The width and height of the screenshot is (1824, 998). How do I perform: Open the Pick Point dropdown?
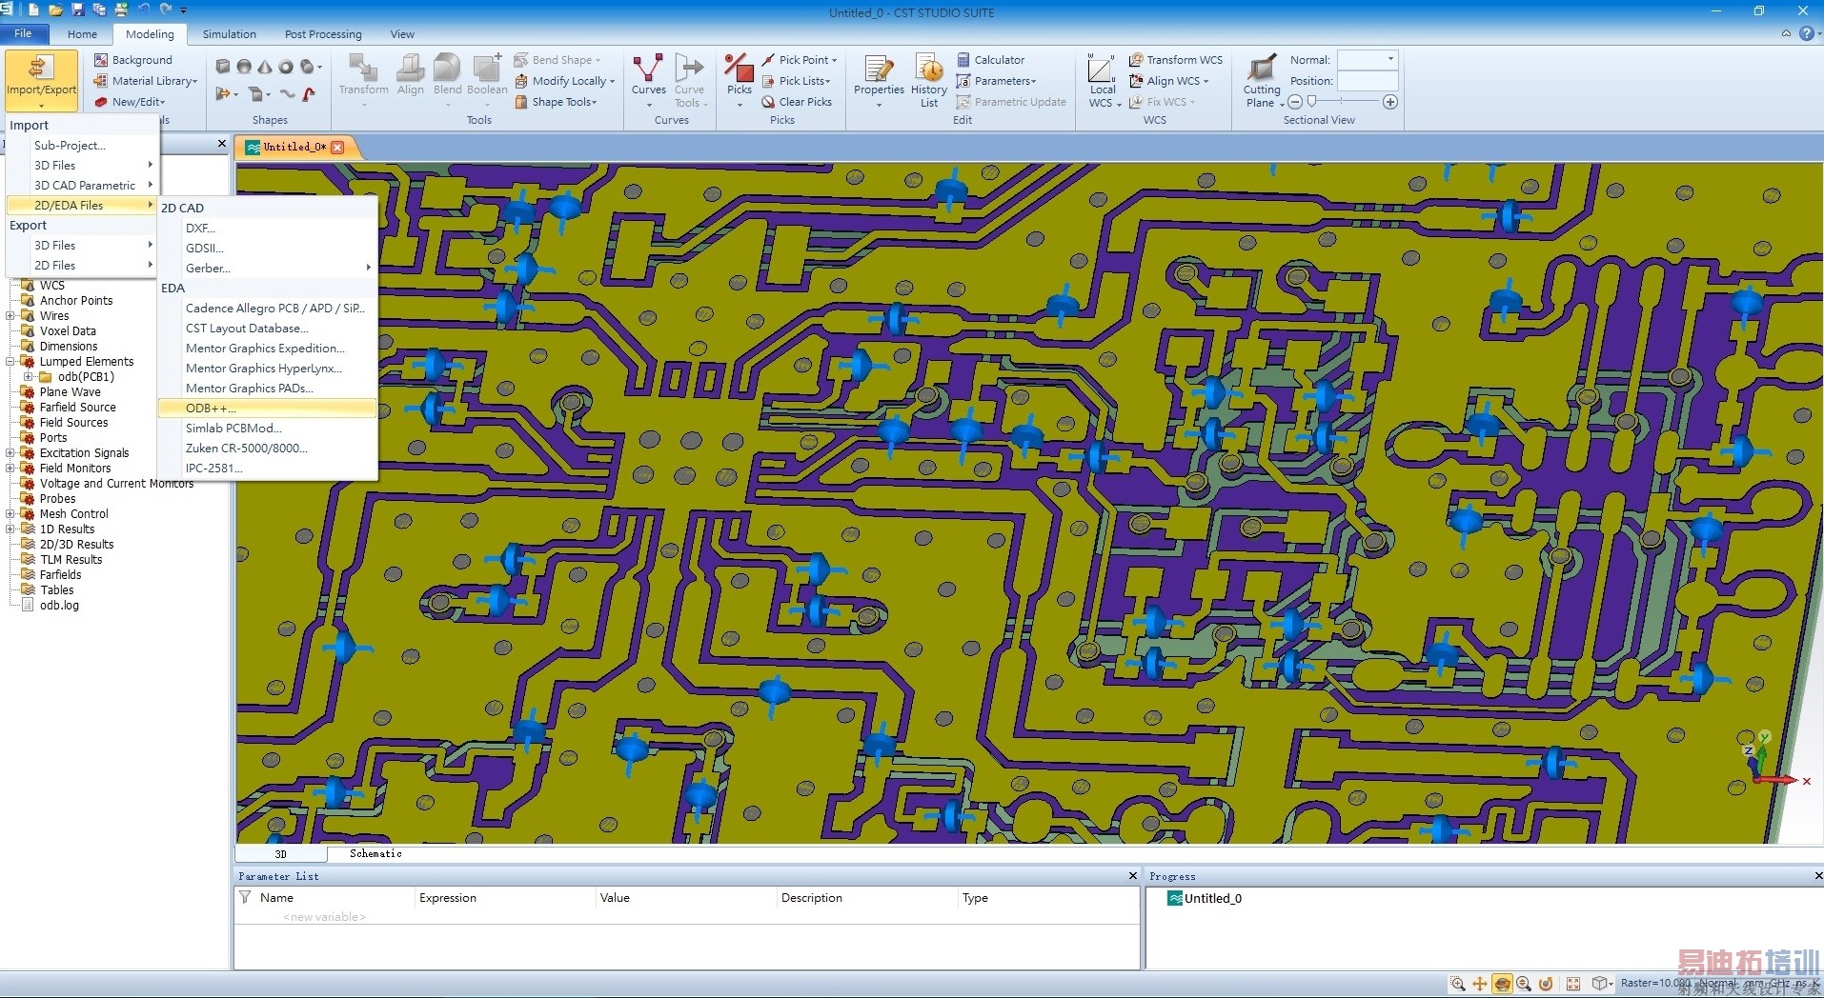coord(799,60)
